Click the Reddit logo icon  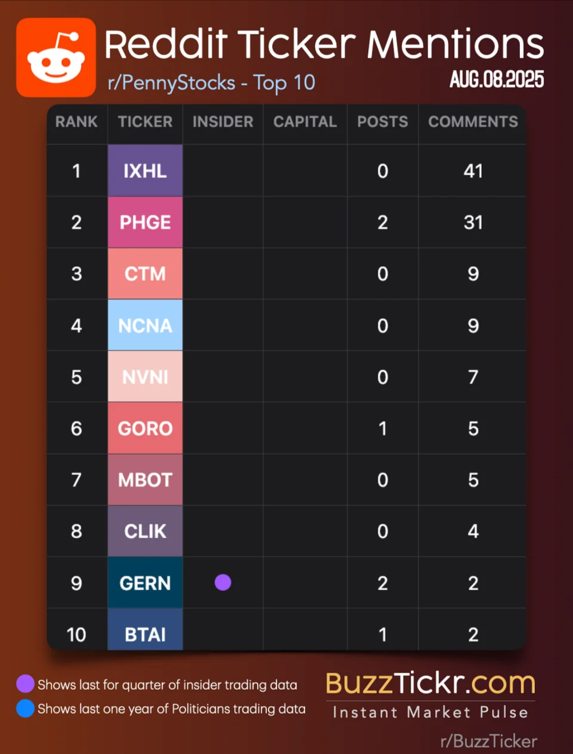click(56, 57)
